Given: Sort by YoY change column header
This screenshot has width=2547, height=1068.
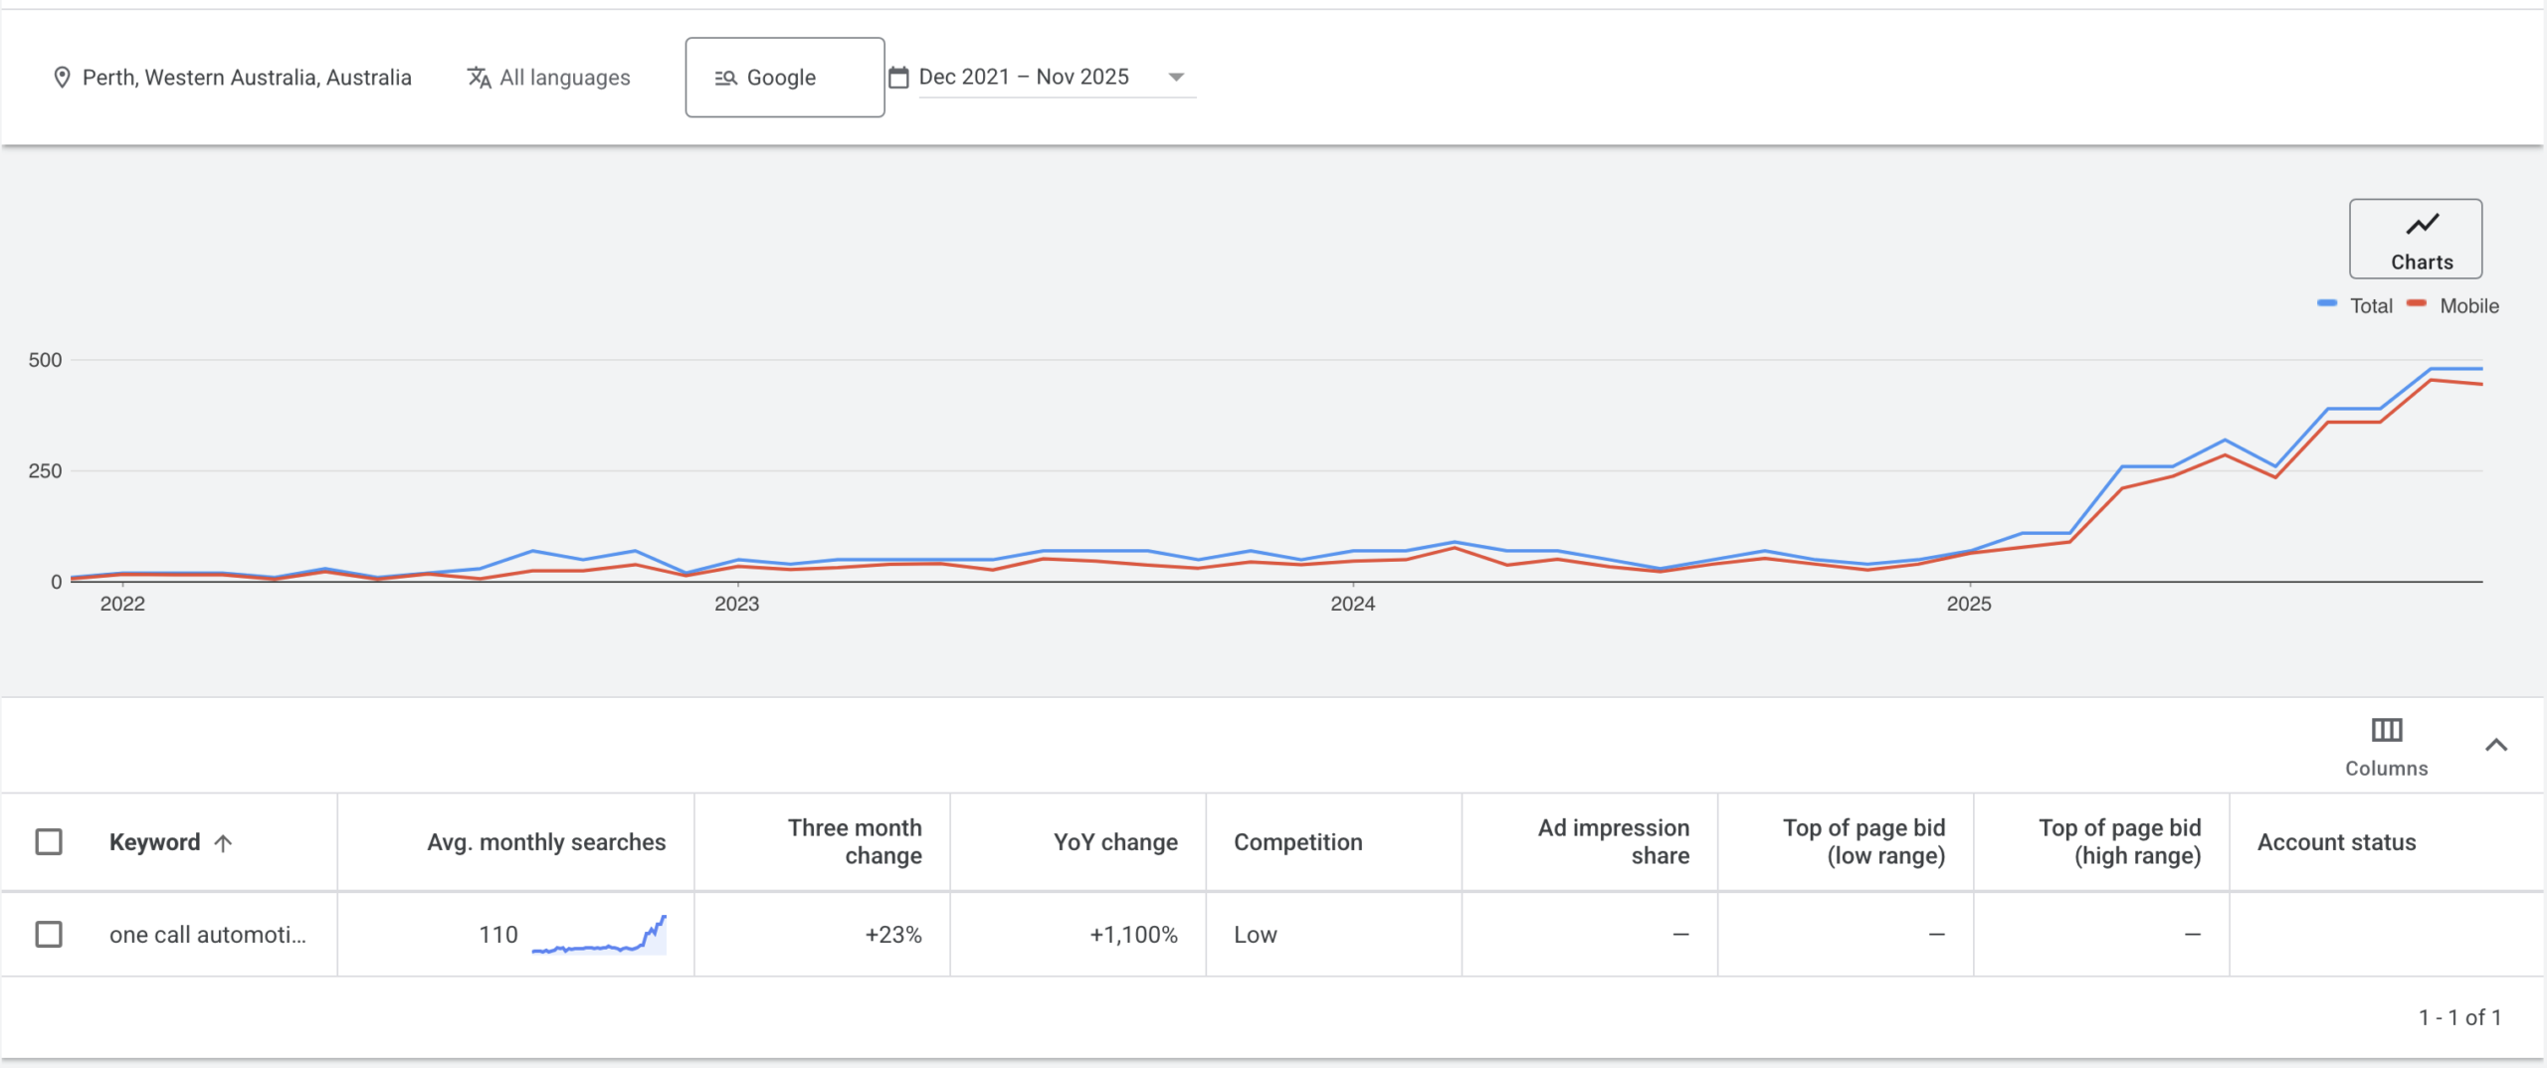Looking at the screenshot, I should coord(1115,842).
